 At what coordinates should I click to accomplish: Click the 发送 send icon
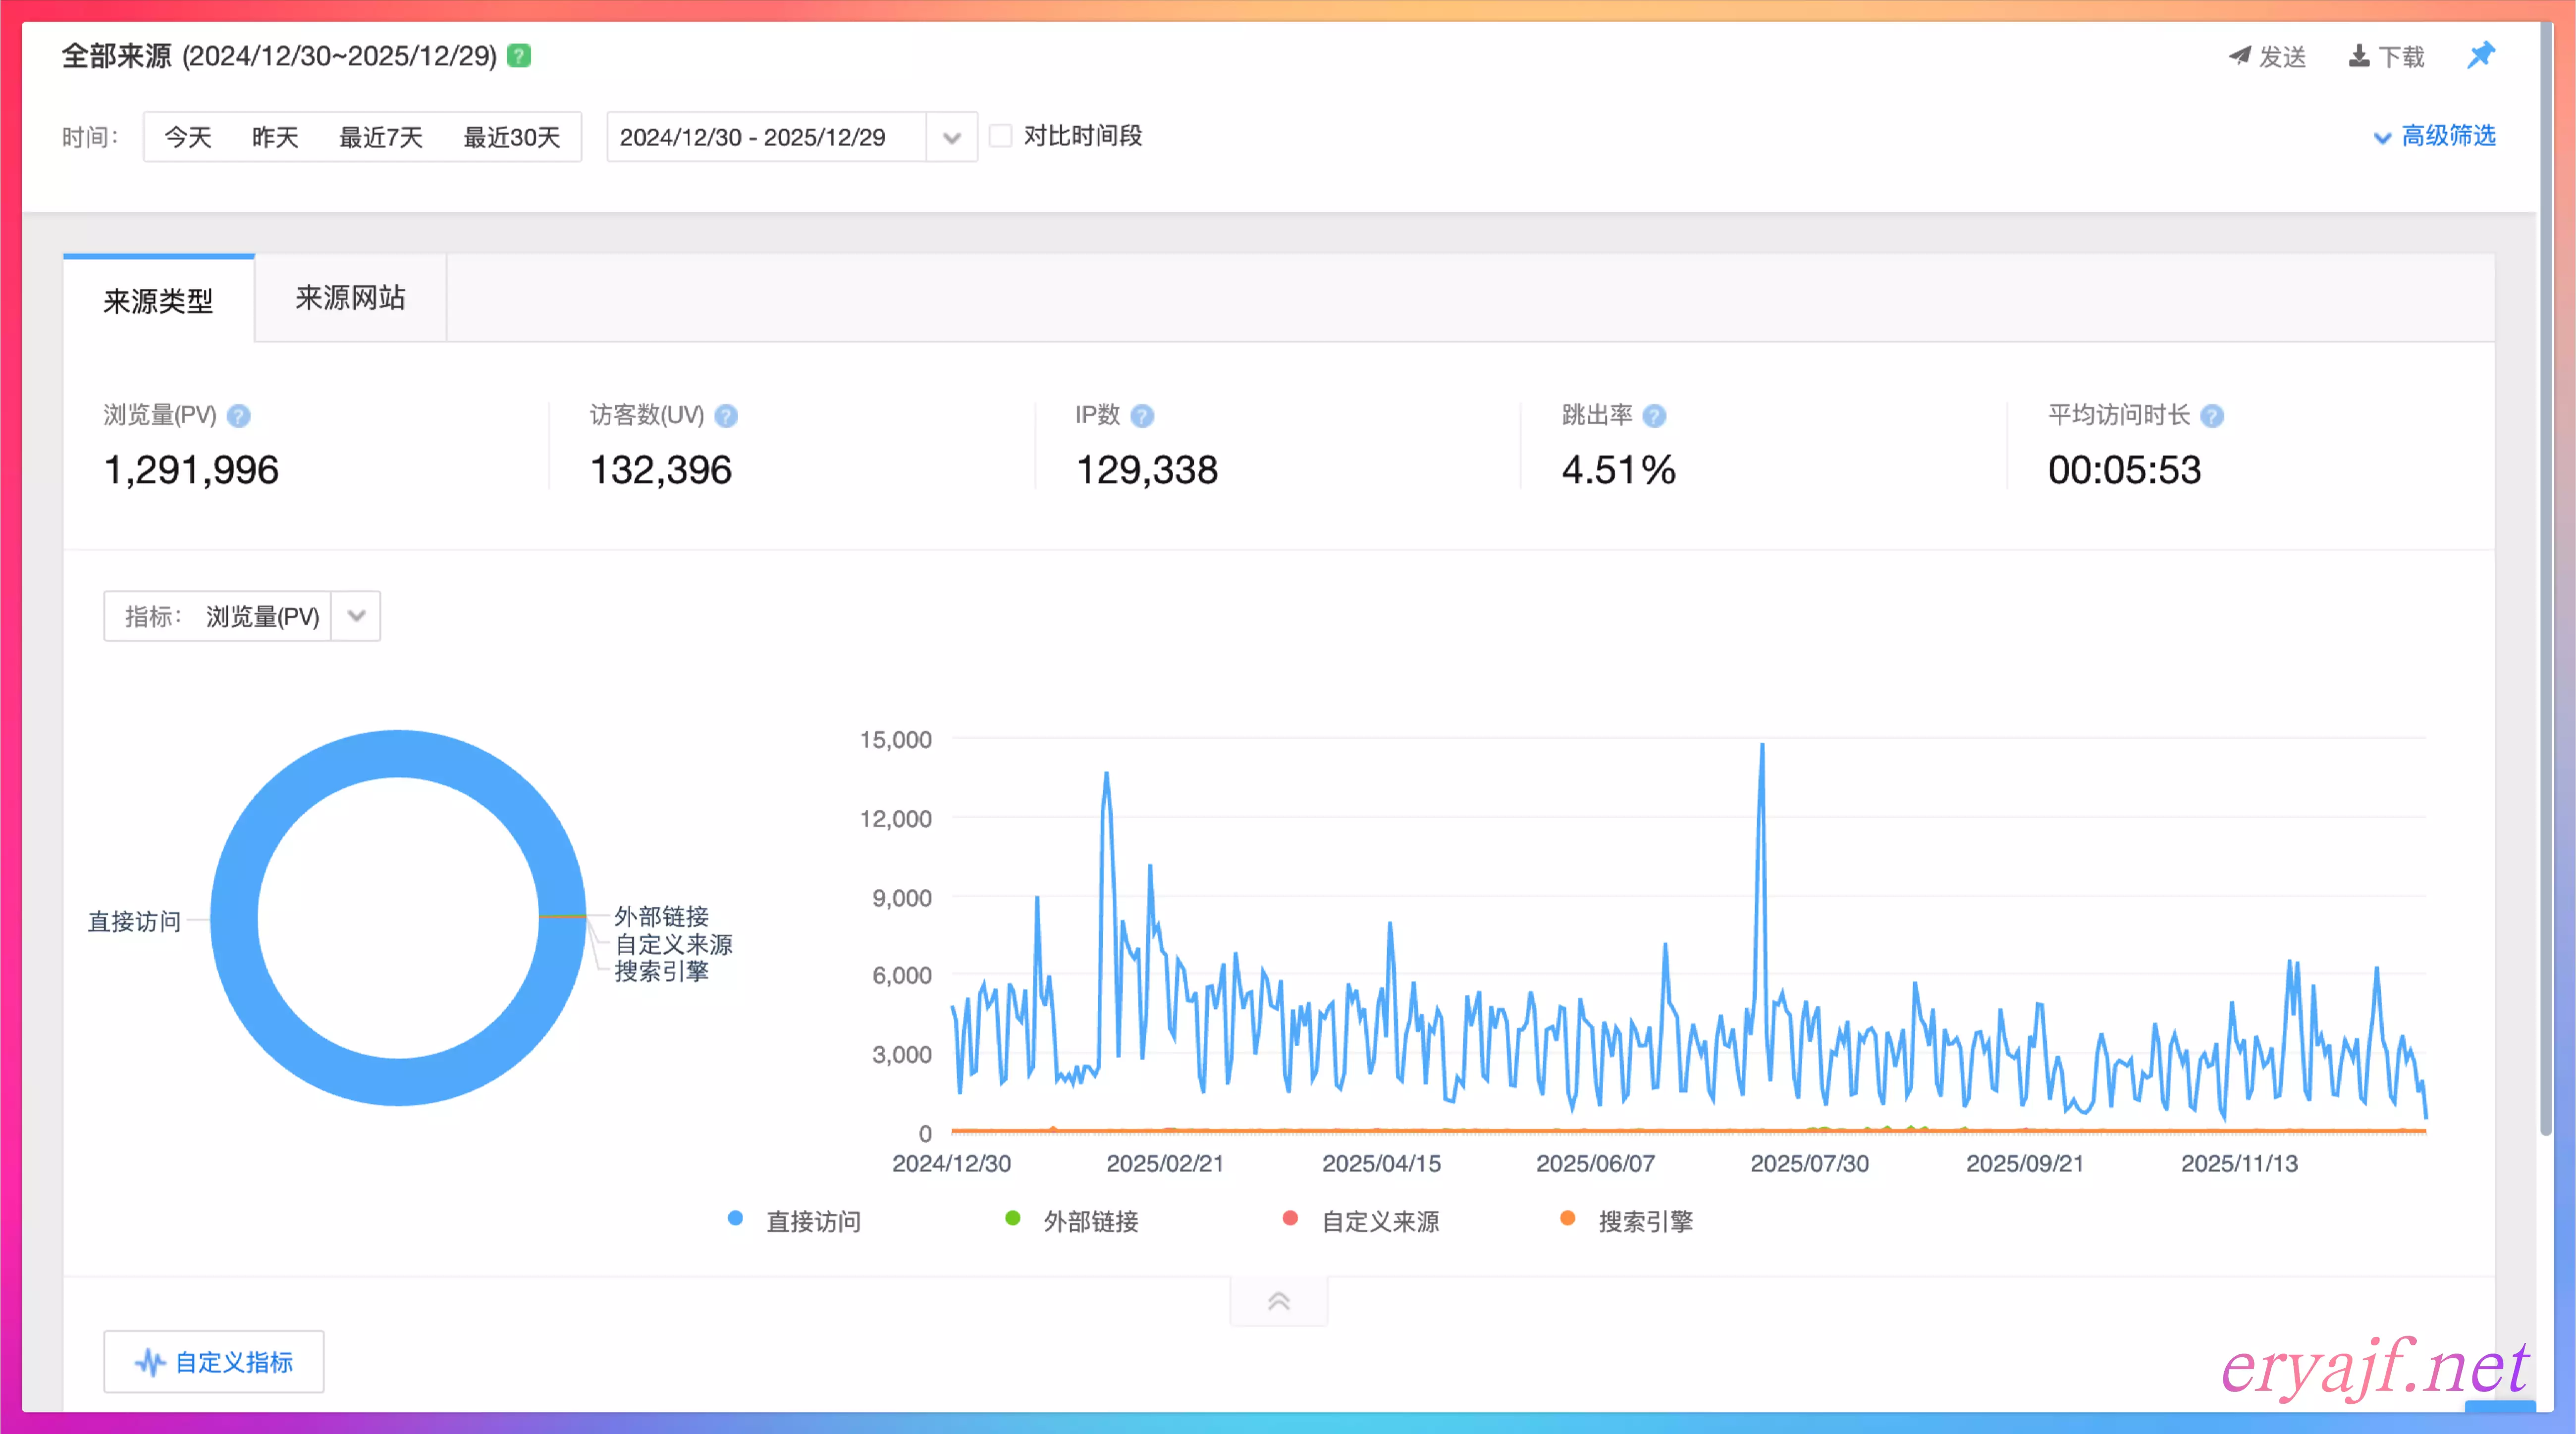click(2240, 56)
